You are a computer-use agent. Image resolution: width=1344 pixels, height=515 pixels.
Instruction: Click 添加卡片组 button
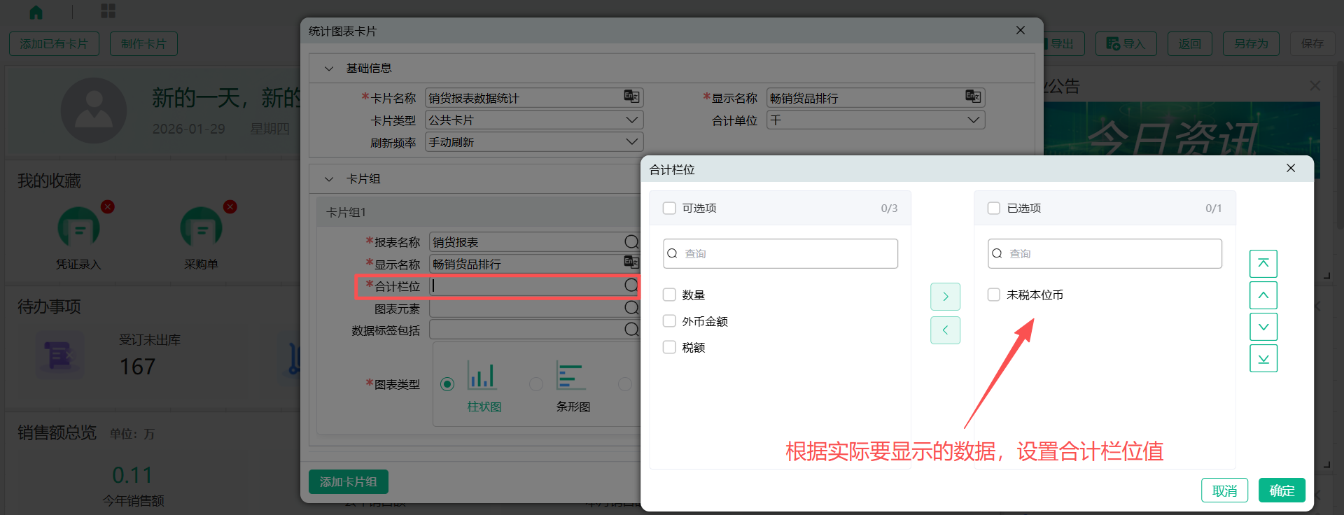click(x=348, y=481)
